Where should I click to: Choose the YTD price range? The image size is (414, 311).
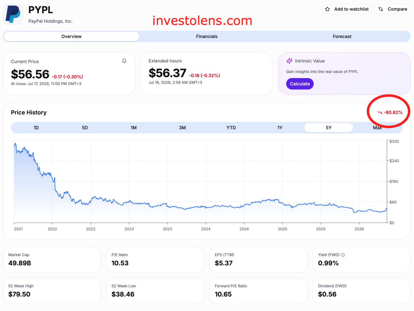pos(231,127)
